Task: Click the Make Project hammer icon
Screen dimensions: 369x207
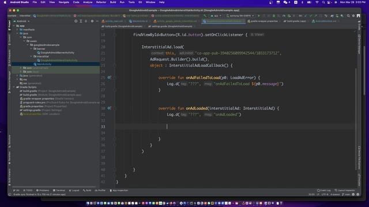Action: (205, 16)
